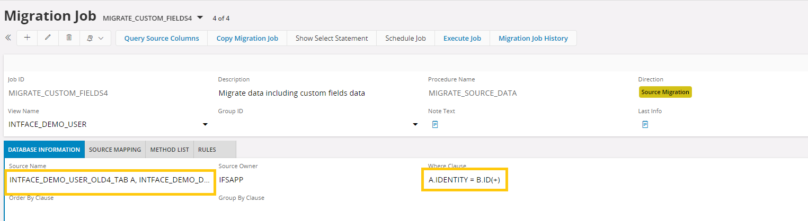
Task: Select the Database Information tab
Action: (44, 150)
